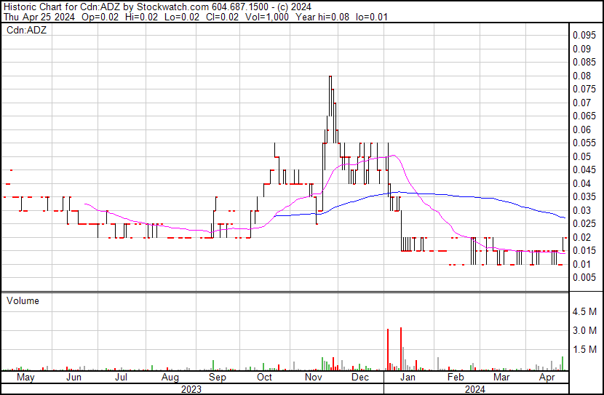Select the 0.015 price axis label
This screenshot has height=395, width=604.
pos(584,251)
